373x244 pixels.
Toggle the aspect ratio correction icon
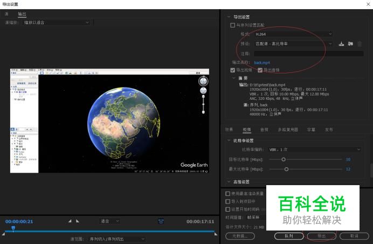tap(161, 221)
